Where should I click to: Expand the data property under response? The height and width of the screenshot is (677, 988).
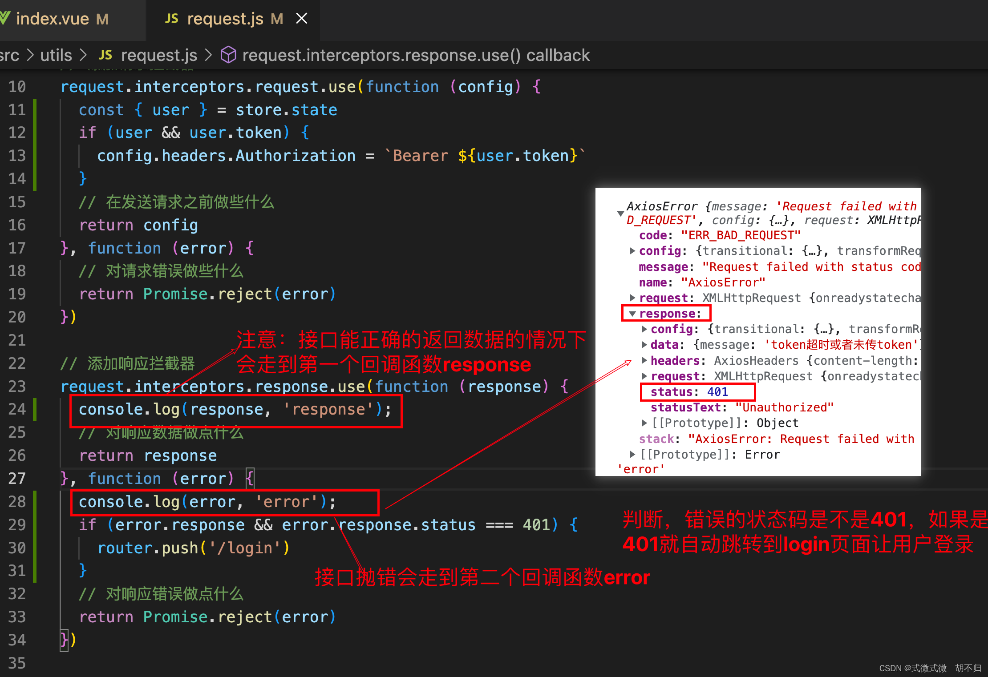(644, 345)
